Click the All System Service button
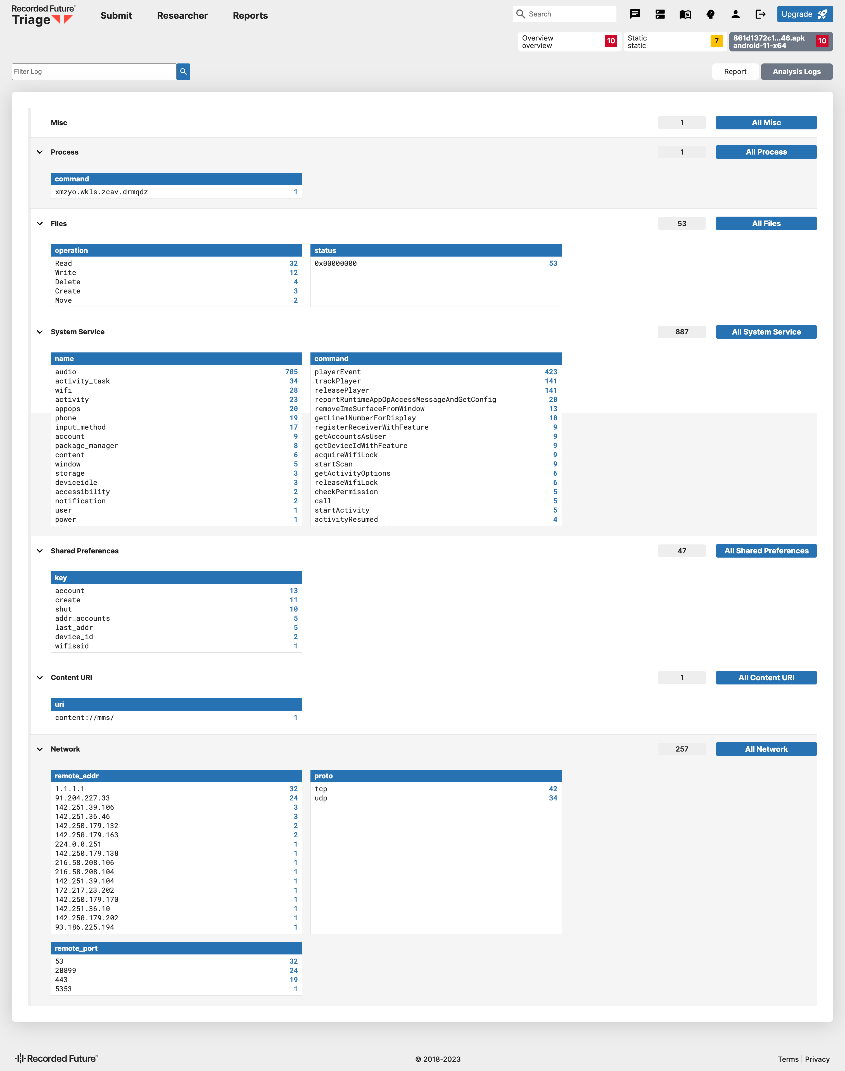Viewport: 845px width, 1071px height. (x=766, y=332)
